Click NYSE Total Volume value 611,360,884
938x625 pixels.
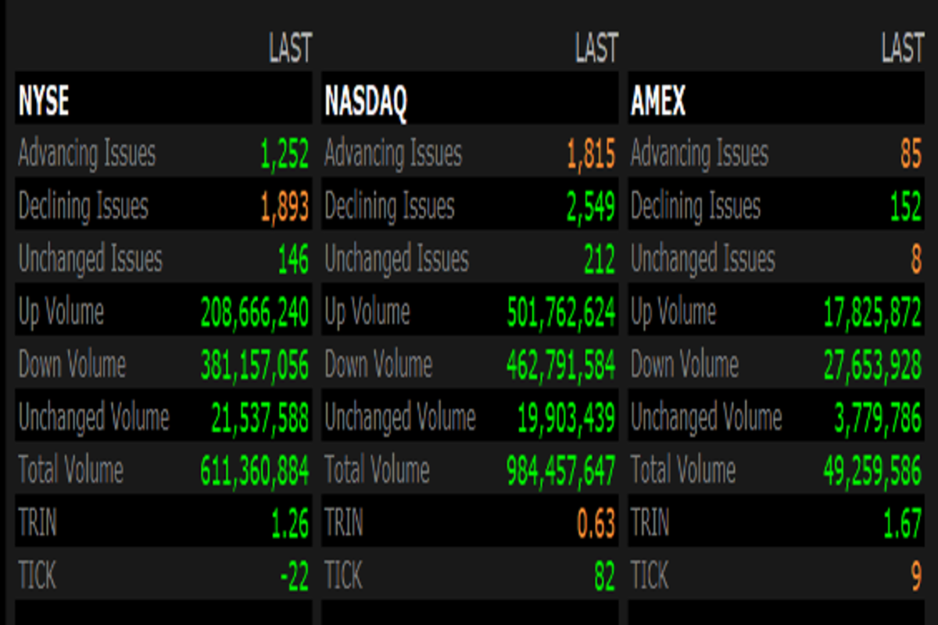click(255, 471)
